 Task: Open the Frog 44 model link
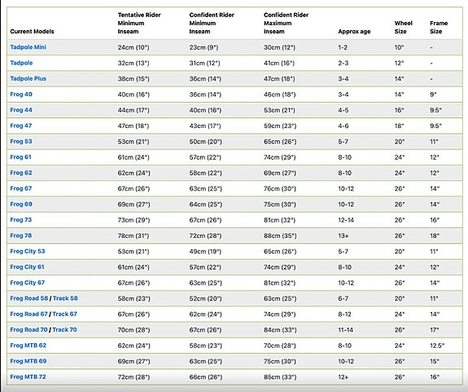(x=21, y=110)
